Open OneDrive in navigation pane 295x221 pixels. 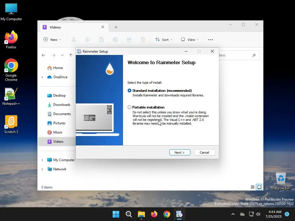(x=58, y=77)
